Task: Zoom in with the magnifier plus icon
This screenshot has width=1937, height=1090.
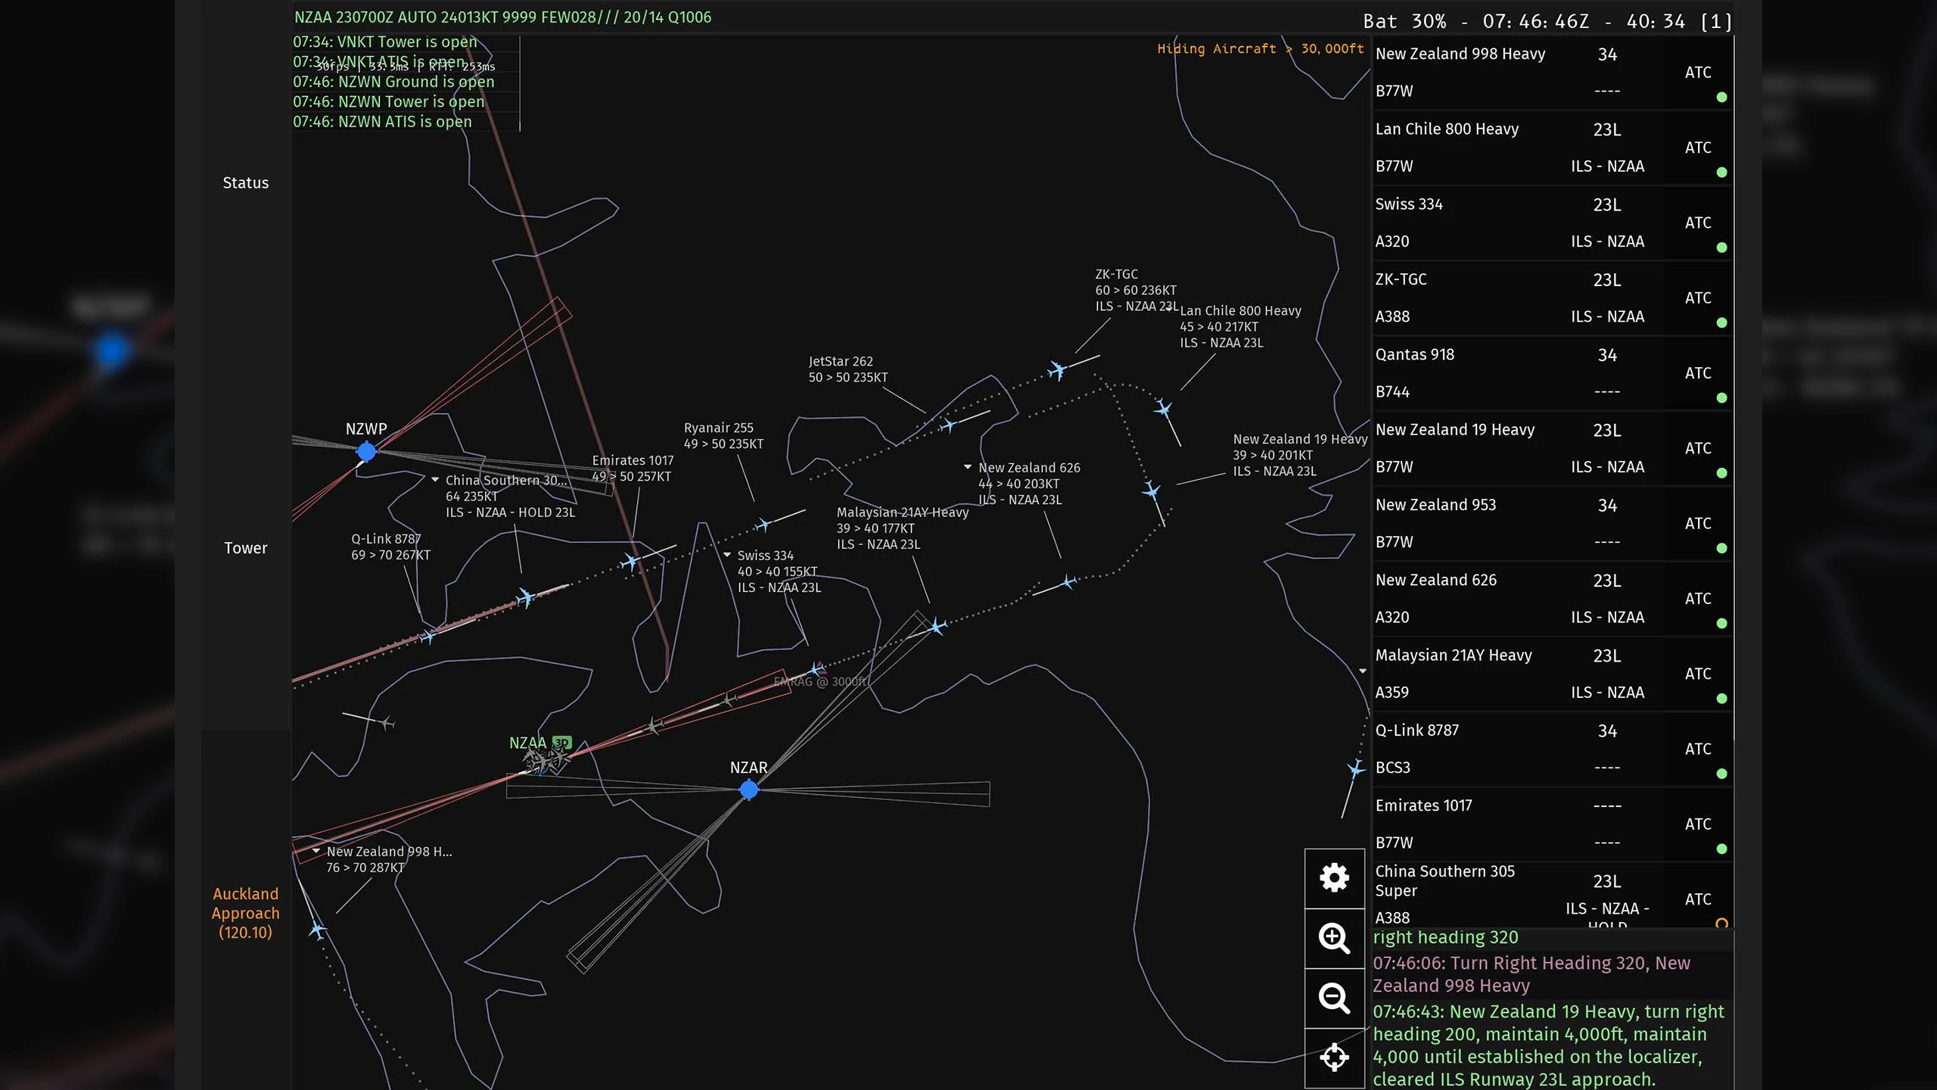Action: pyautogui.click(x=1334, y=939)
